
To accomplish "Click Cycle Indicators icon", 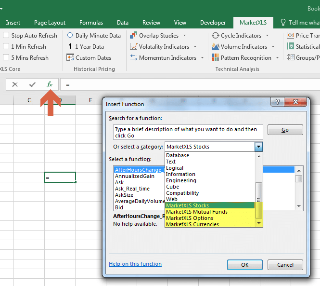I will [215, 35].
